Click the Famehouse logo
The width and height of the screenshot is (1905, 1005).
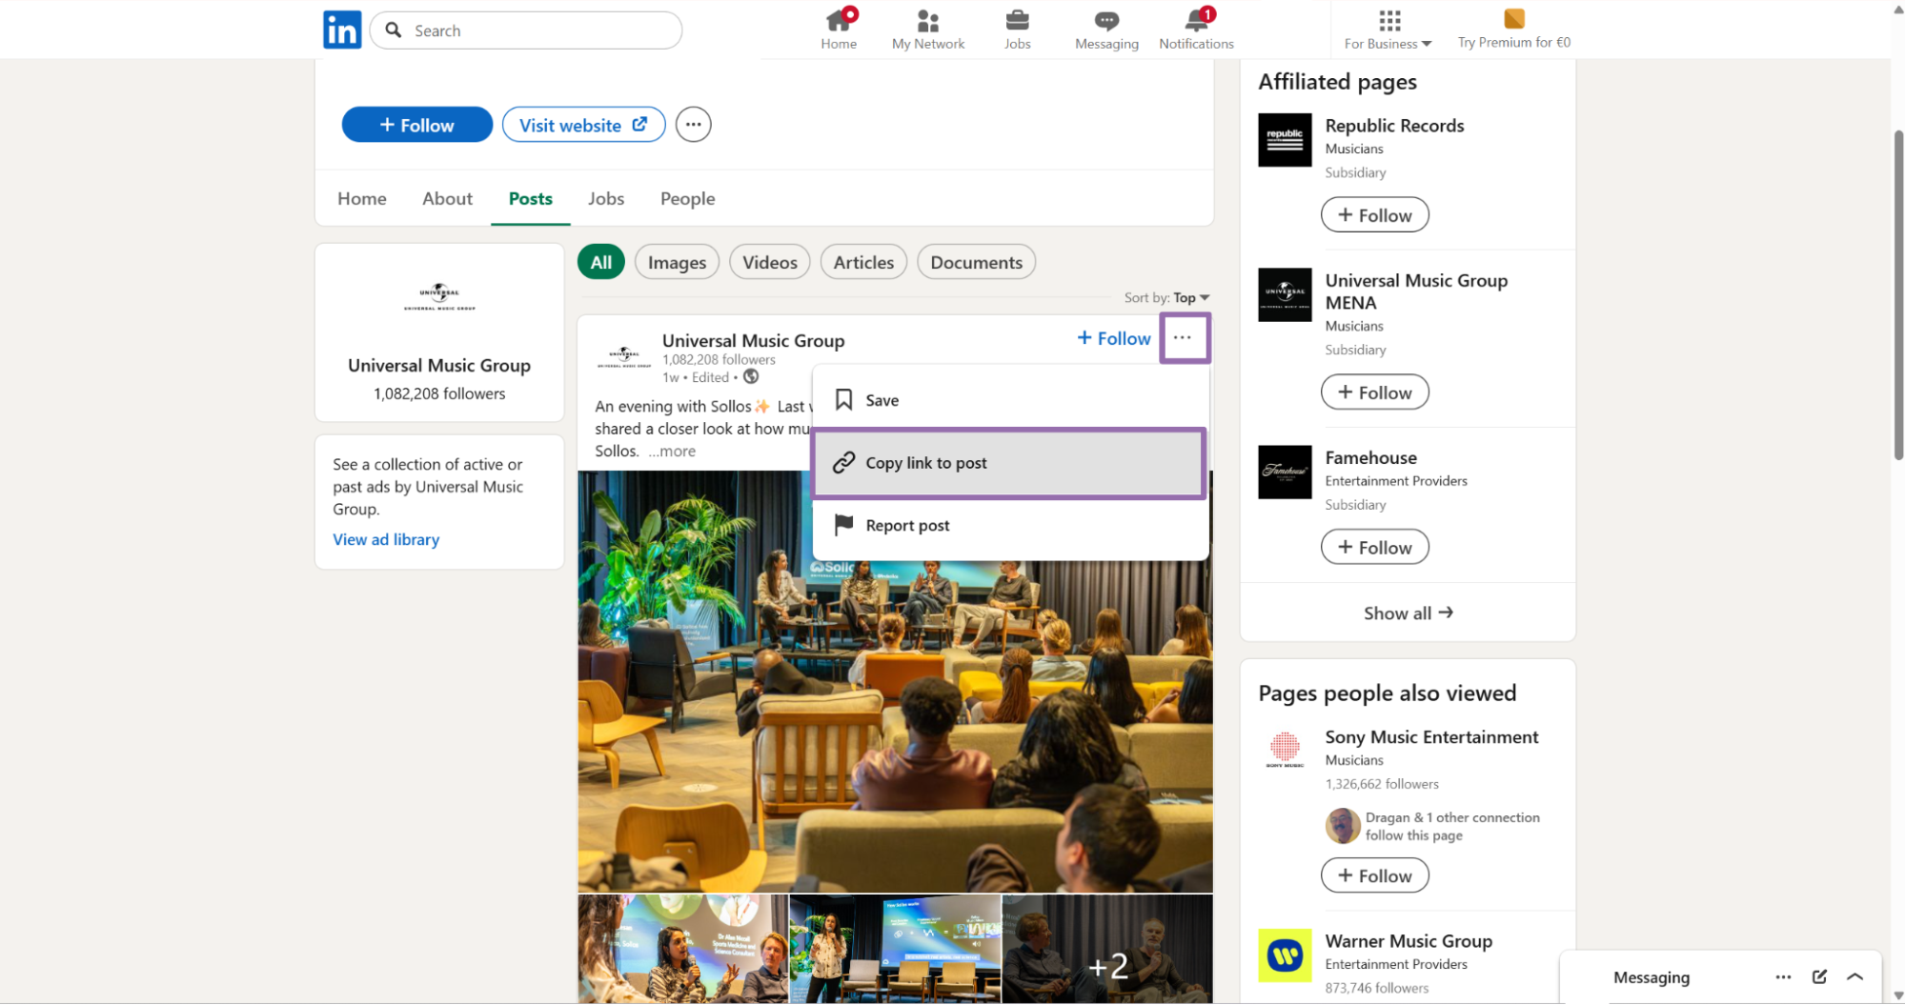[1285, 472]
